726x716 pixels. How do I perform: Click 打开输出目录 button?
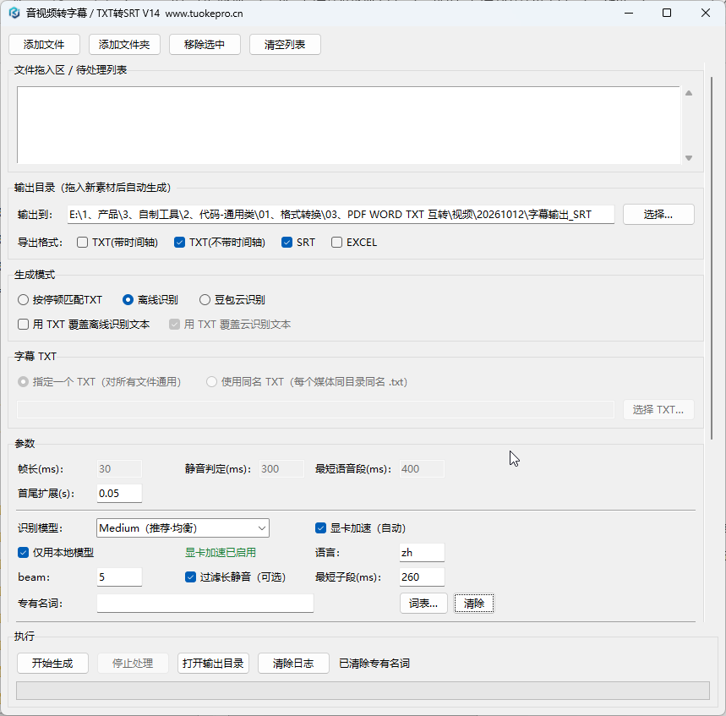[x=213, y=664]
